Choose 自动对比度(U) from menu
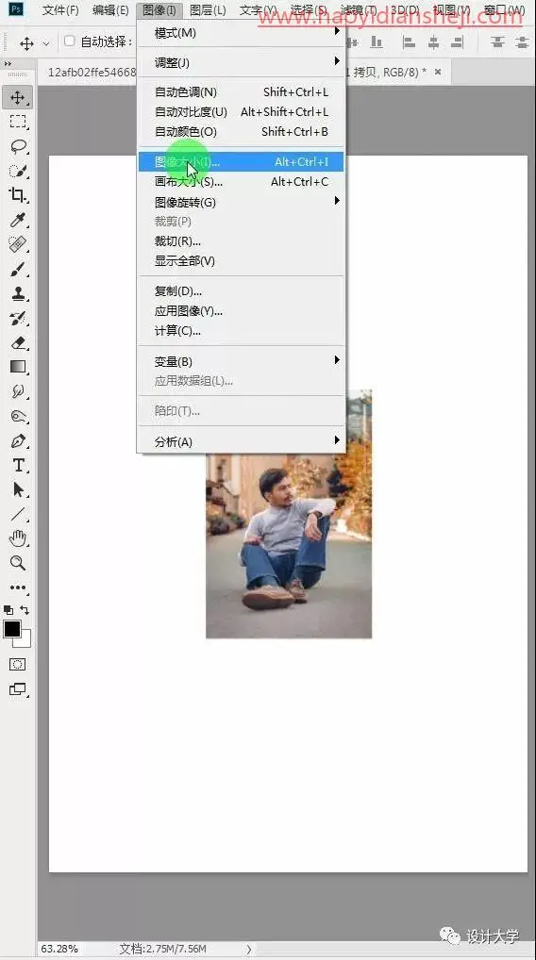 coord(241,111)
